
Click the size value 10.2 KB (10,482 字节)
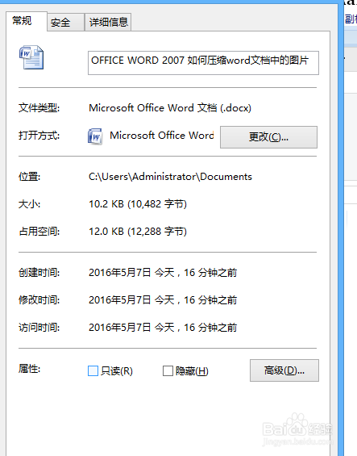(138, 204)
